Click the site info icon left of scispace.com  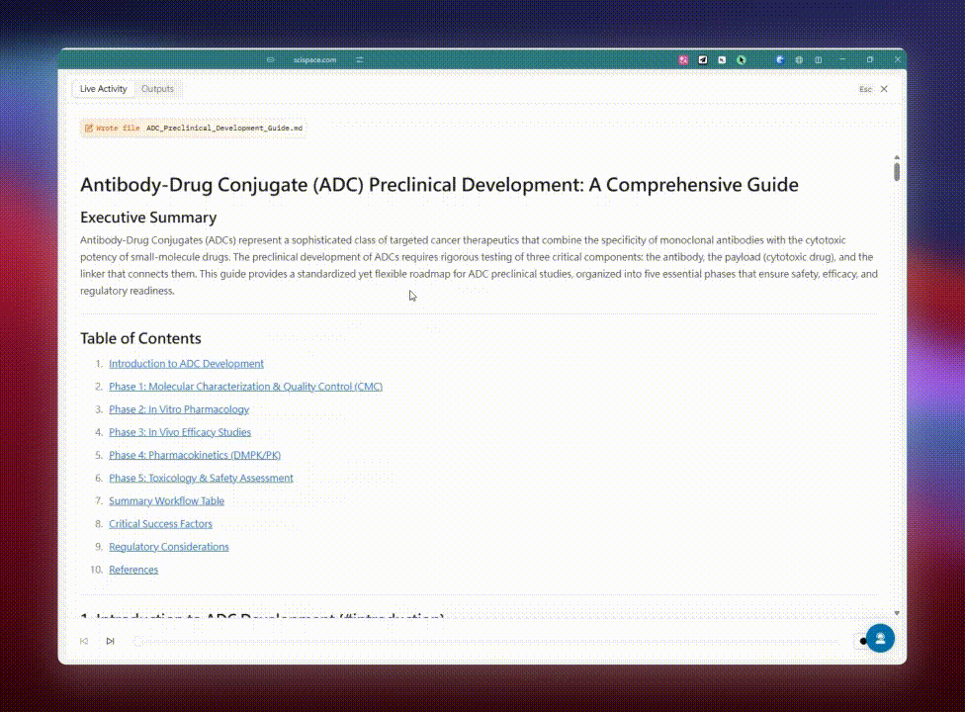coord(270,59)
